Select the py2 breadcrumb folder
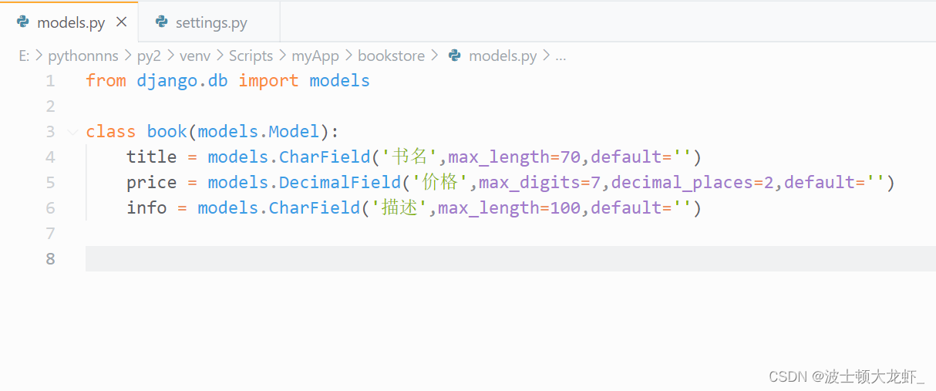This screenshot has width=936, height=391. [149, 56]
